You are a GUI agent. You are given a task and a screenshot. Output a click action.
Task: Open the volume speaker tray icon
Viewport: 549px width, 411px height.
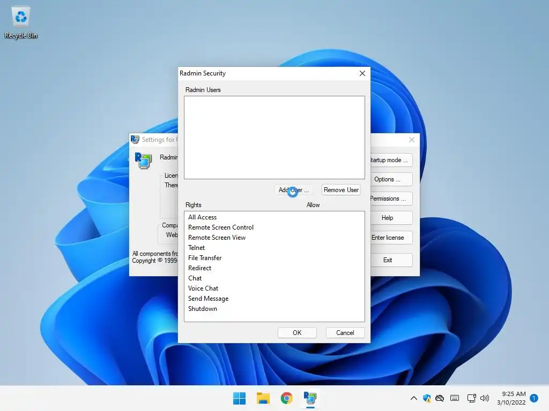(485, 398)
